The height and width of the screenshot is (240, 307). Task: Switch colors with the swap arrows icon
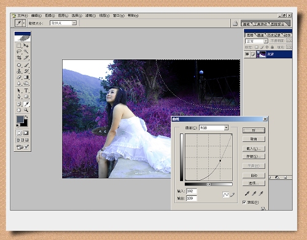coord(26,117)
